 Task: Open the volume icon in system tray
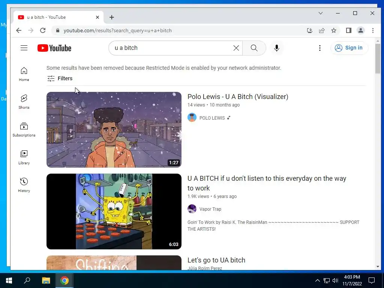pyautogui.click(x=335, y=280)
